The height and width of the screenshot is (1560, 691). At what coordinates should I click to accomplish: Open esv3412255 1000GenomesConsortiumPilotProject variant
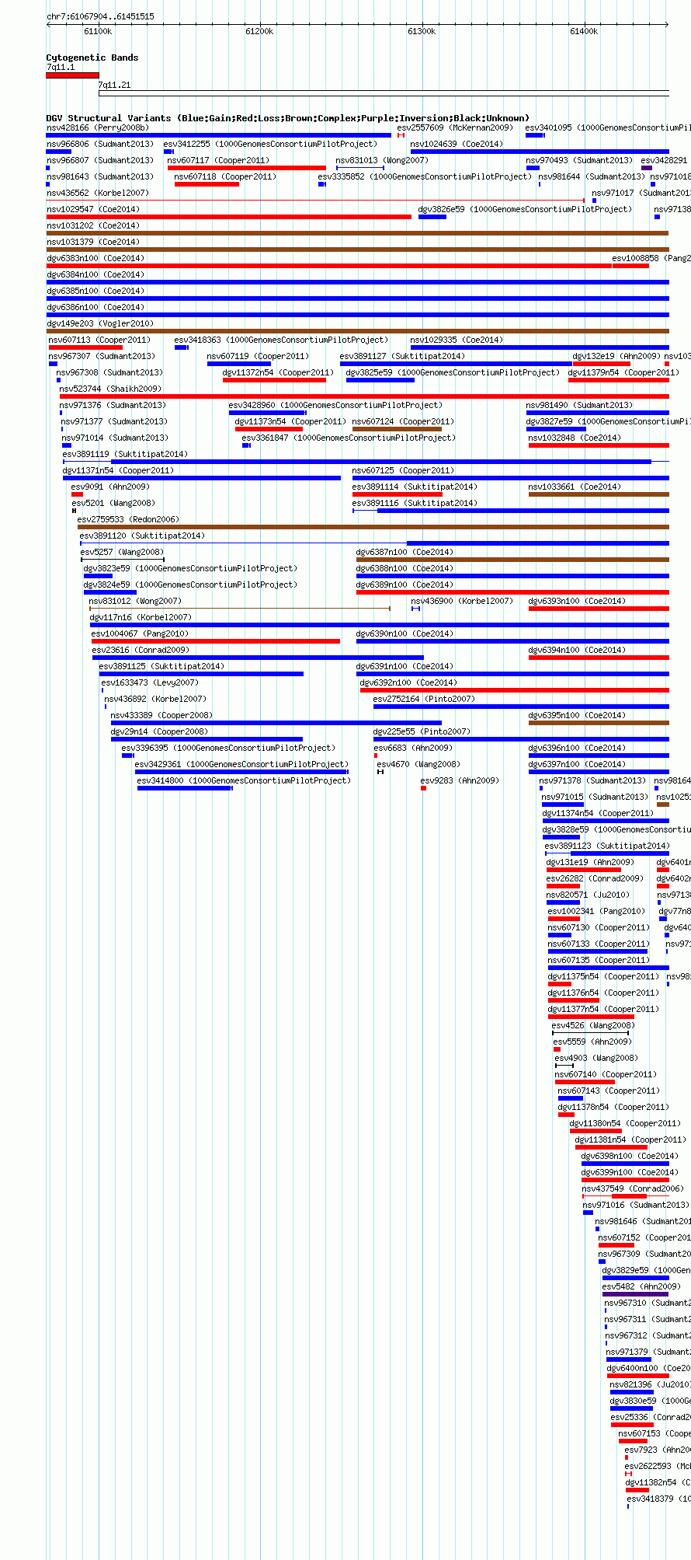[x=270, y=144]
